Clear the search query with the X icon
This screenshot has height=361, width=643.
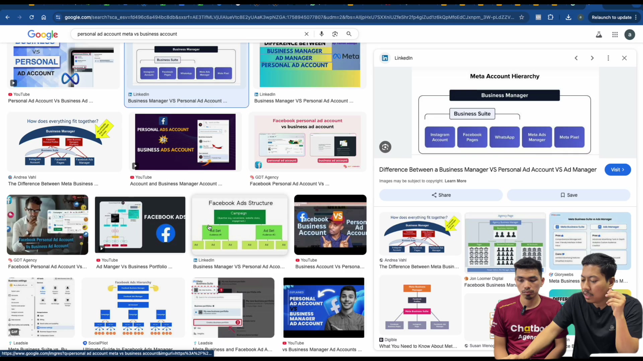point(306,34)
